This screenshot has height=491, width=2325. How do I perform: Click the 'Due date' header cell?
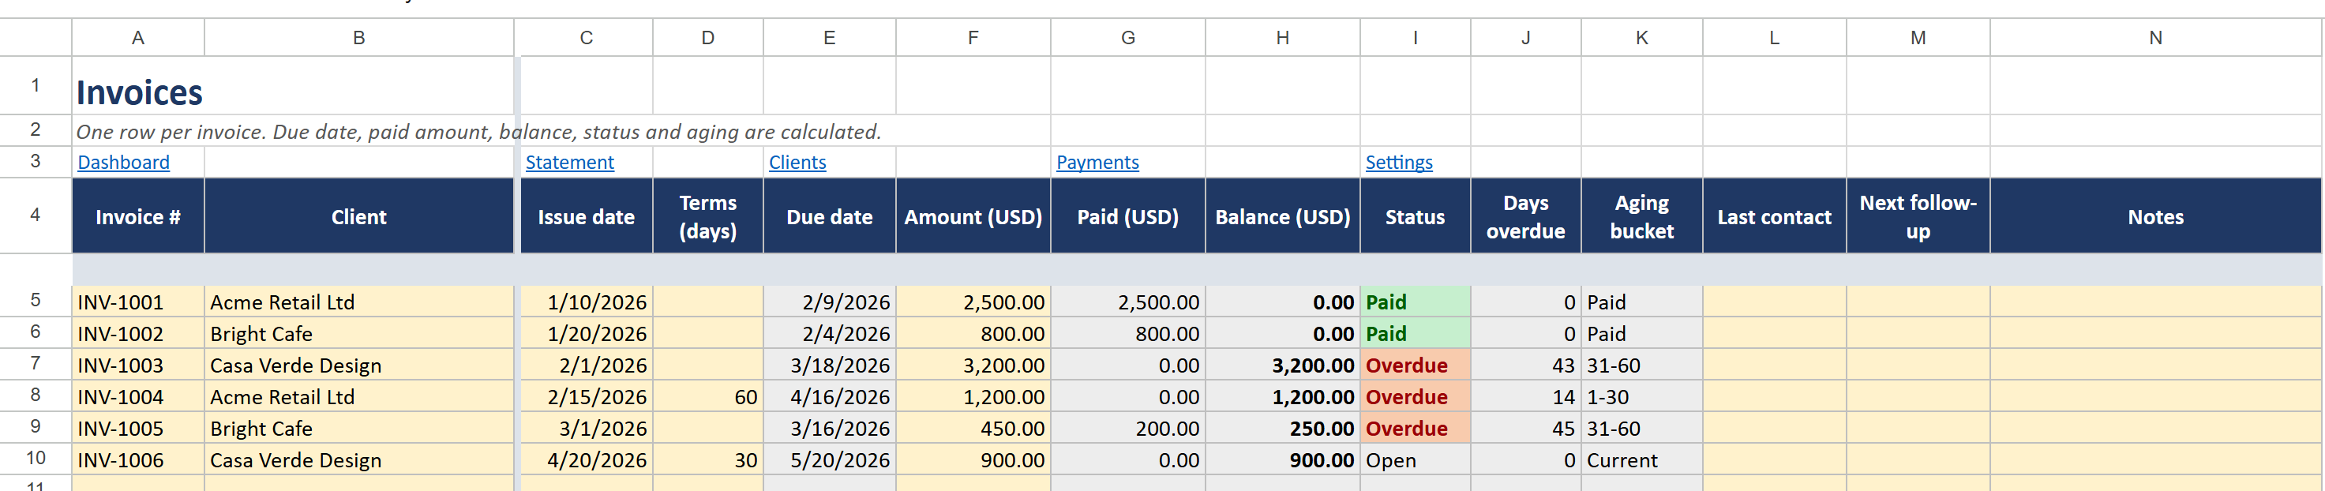(x=830, y=216)
